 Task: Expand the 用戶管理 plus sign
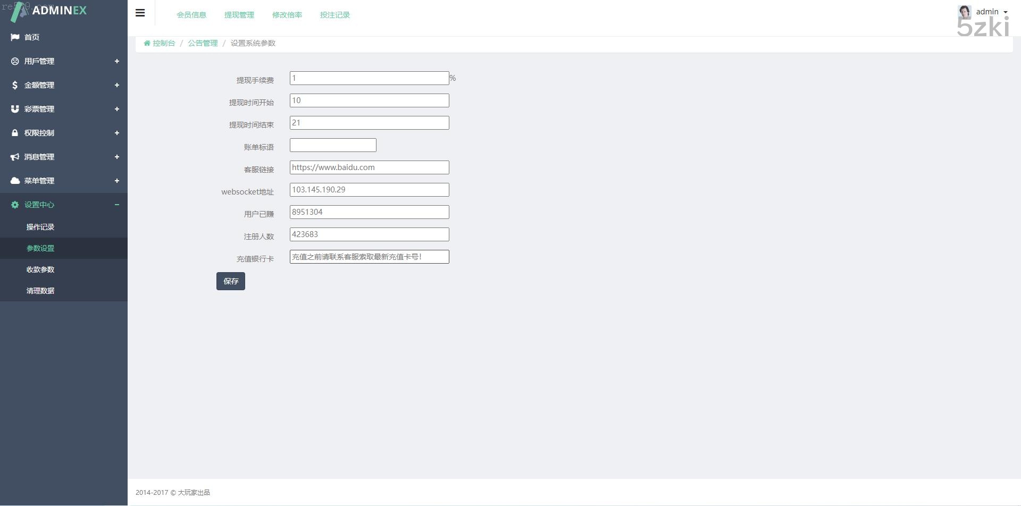(x=117, y=61)
